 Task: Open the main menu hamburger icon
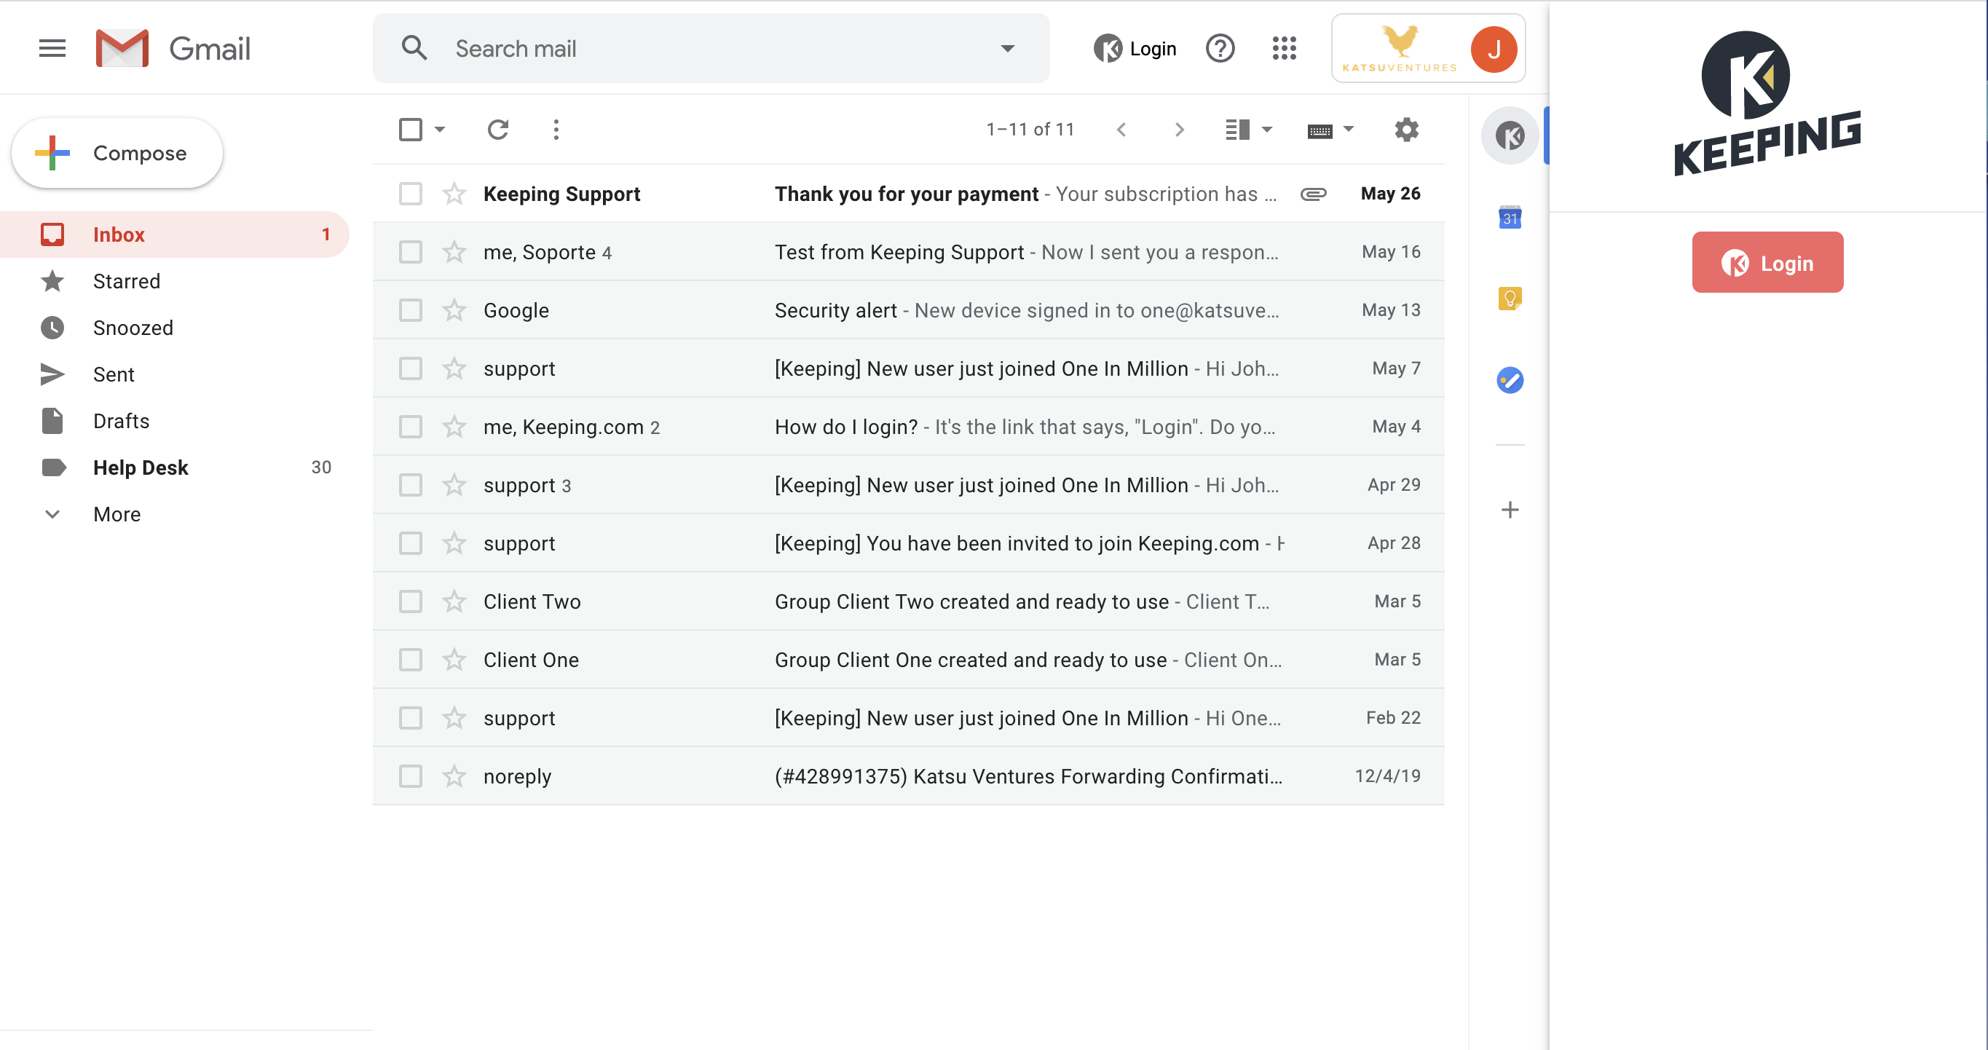[52, 49]
